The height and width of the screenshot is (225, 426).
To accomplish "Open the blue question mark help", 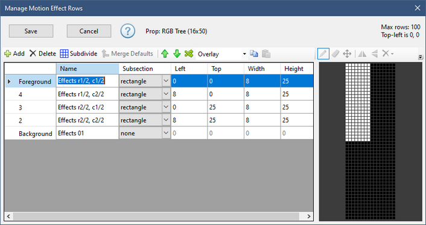I will [128, 31].
